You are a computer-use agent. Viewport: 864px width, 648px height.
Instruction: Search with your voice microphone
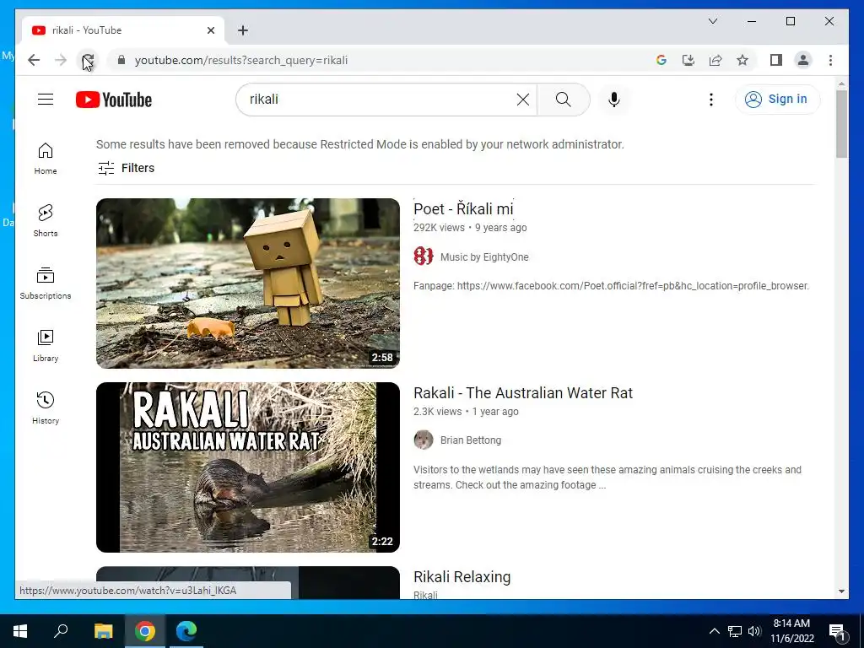point(614,100)
